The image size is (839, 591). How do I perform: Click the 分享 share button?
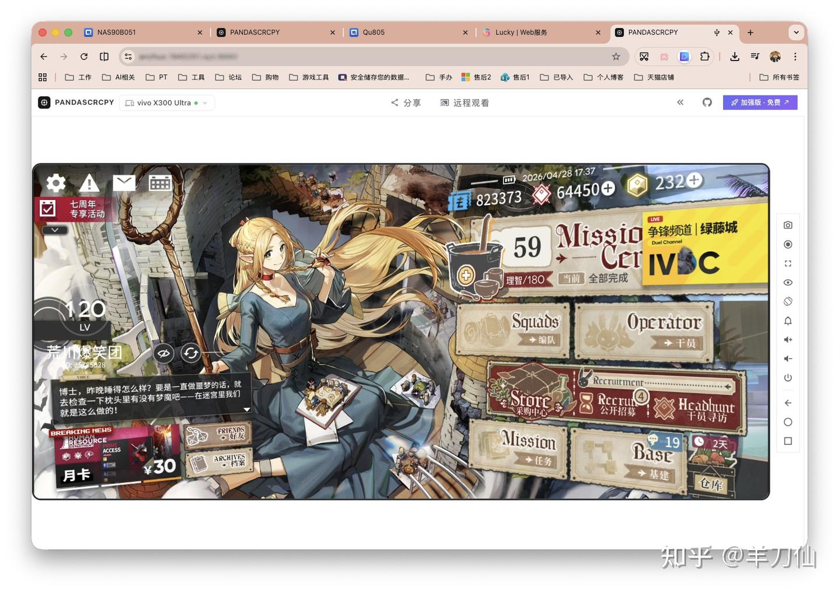coord(406,103)
